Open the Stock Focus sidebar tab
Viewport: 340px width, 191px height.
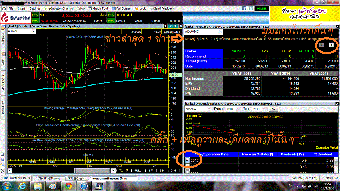(x=3, y=83)
